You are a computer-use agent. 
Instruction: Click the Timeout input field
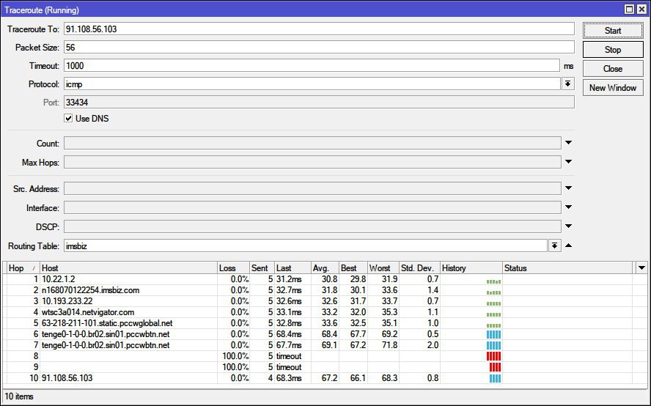(x=312, y=66)
